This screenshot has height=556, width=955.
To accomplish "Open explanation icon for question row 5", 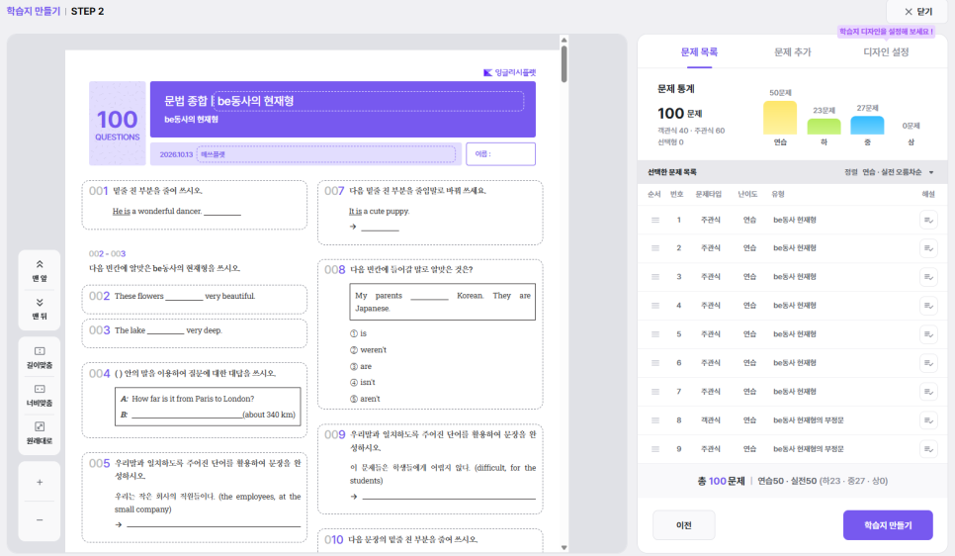I will 928,334.
